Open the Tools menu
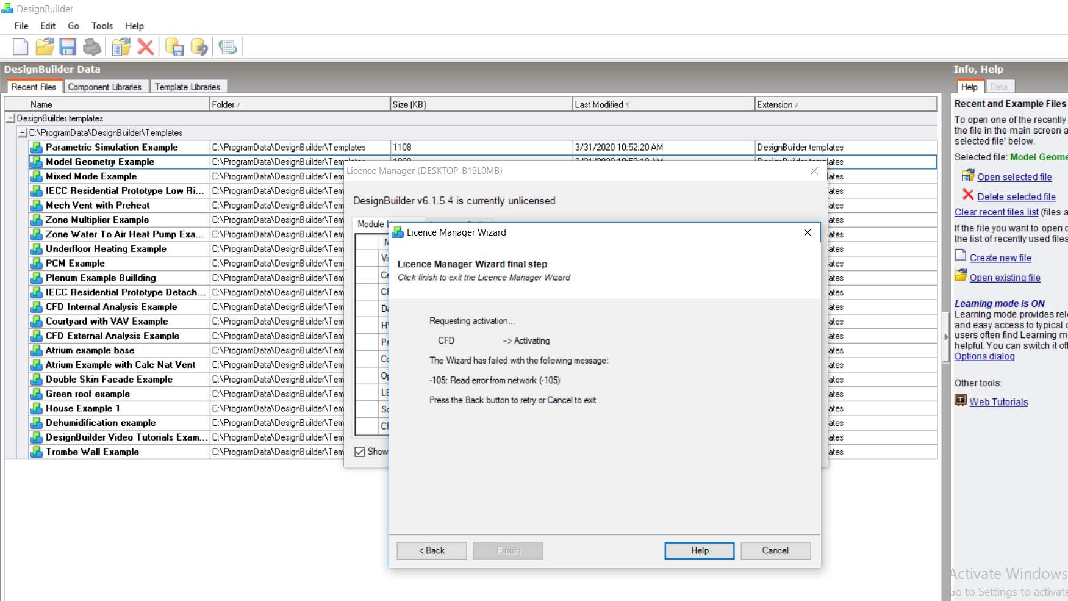 point(102,26)
